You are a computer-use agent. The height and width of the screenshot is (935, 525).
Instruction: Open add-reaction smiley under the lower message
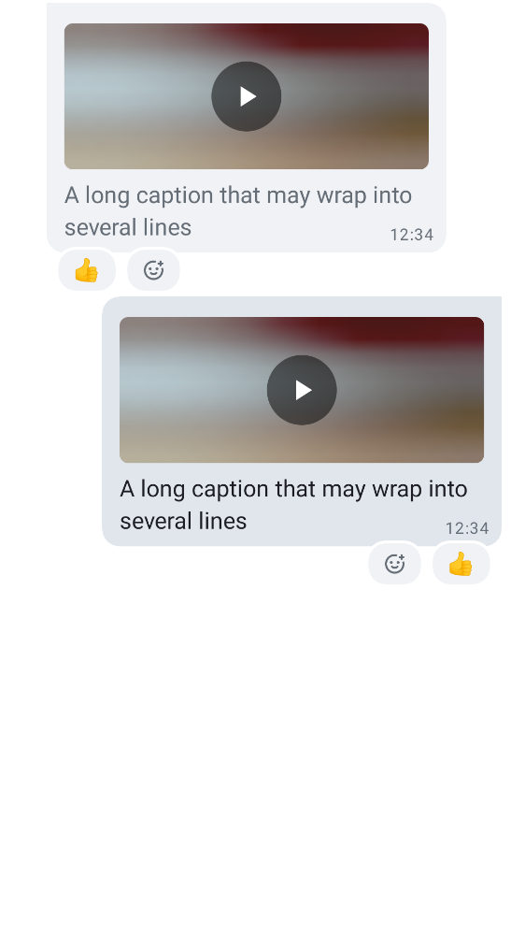(394, 564)
